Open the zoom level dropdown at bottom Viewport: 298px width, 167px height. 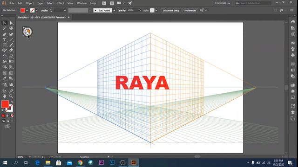point(30,157)
